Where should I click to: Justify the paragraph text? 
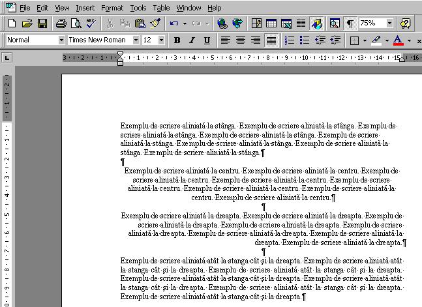(271, 40)
